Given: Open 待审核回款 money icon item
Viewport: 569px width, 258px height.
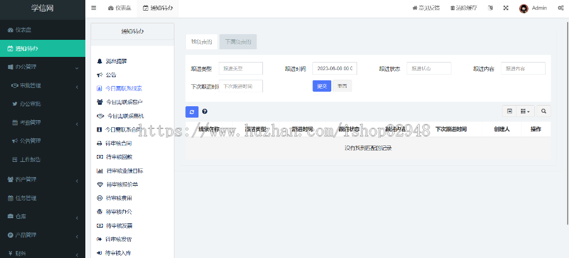Looking at the screenshot, I should pos(114,157).
